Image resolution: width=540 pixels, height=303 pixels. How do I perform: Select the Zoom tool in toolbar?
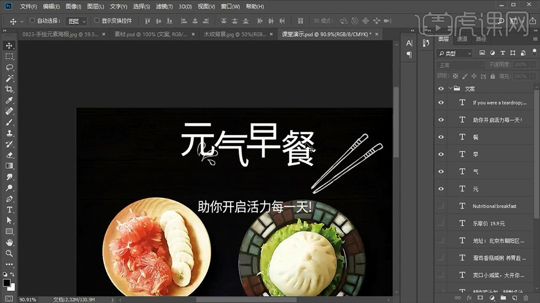click(x=9, y=253)
